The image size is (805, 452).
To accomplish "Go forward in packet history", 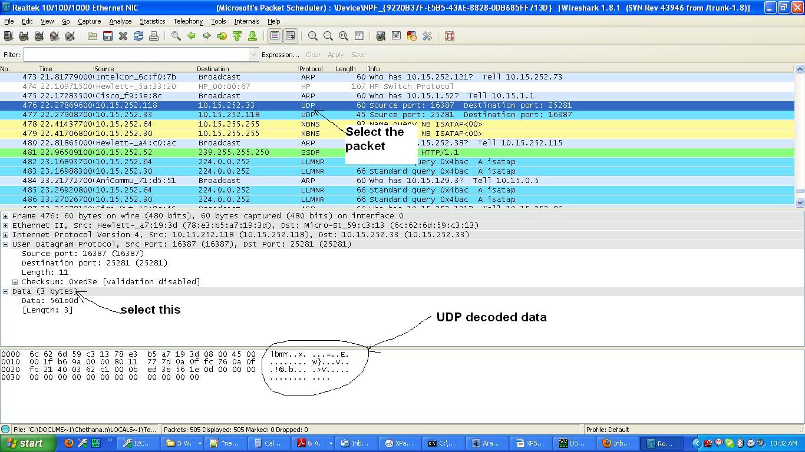I will (207, 36).
